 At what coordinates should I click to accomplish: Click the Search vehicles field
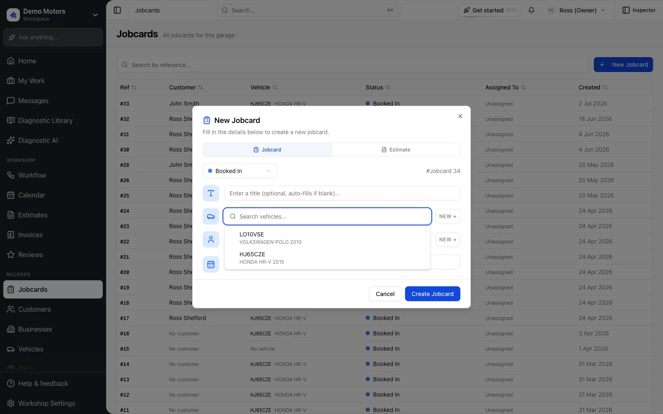[x=327, y=217]
